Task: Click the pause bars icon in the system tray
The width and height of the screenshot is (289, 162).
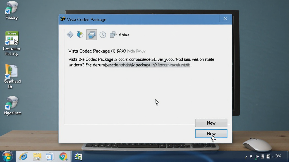Action: point(262,156)
